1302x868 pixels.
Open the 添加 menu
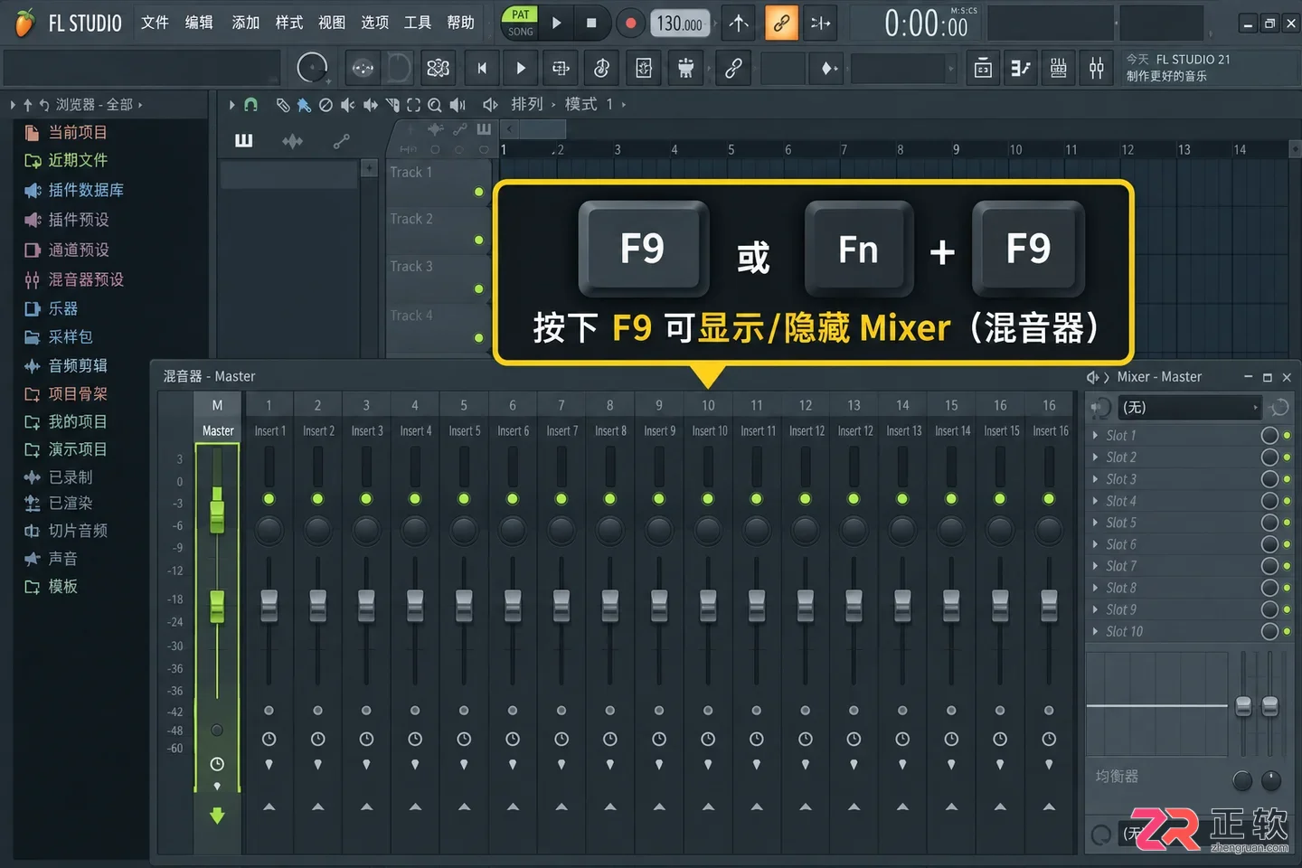click(246, 23)
